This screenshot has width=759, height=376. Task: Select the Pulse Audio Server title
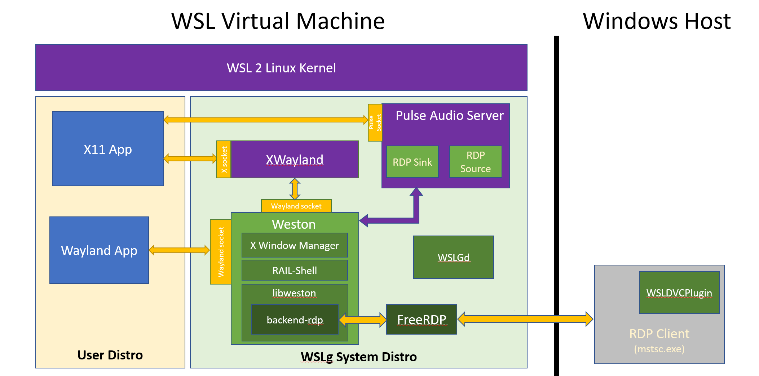point(449,116)
